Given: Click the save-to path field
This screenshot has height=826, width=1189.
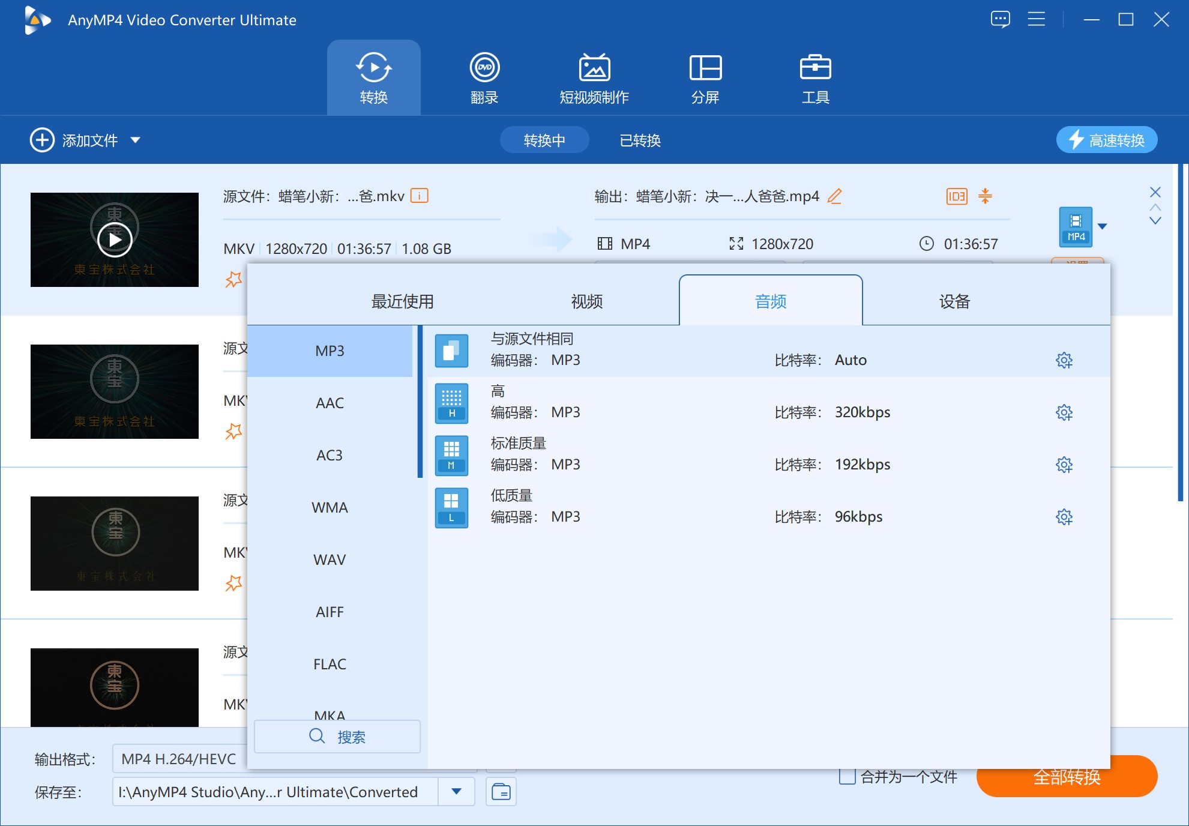Looking at the screenshot, I should [275, 792].
